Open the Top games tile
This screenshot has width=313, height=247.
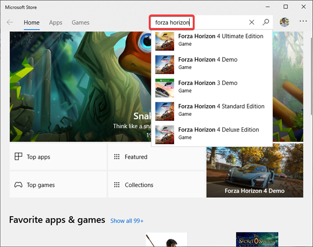click(58, 185)
